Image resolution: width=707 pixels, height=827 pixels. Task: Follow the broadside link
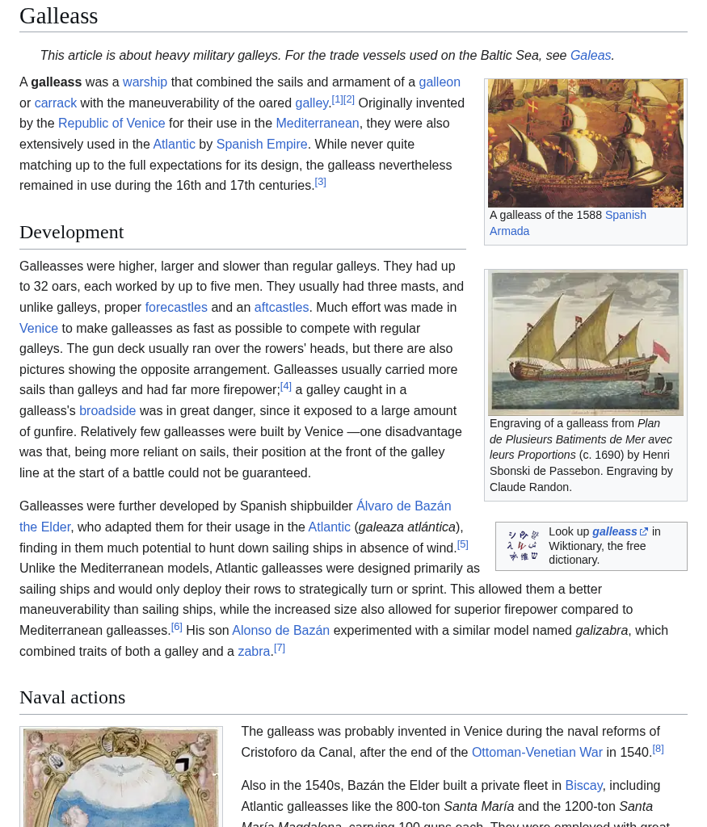pos(107,411)
